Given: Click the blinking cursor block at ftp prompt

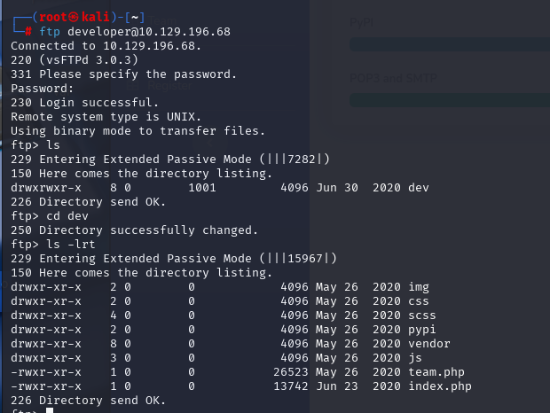Looking at the screenshot, I should 50,410.
